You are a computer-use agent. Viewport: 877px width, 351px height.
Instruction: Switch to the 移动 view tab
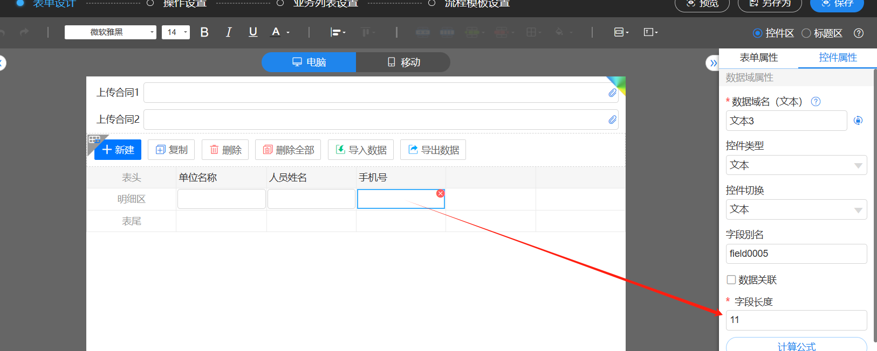click(403, 62)
